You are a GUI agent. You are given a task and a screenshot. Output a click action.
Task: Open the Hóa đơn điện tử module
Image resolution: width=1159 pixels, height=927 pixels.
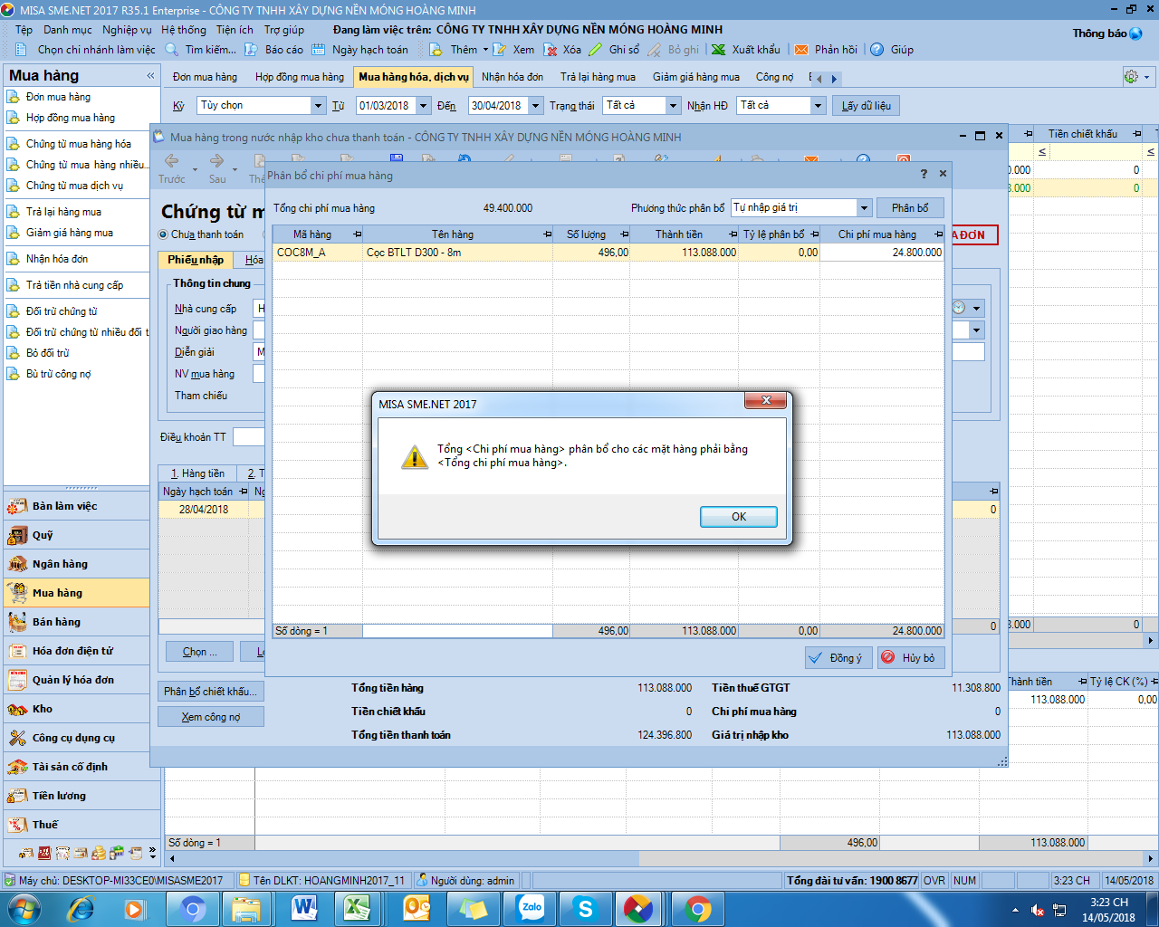click(77, 651)
